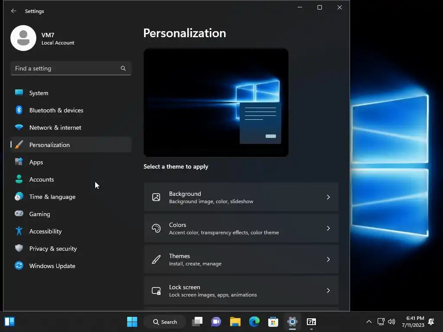This screenshot has width=443, height=332.
Task: Click the Colors palette icon
Action: 156,228
